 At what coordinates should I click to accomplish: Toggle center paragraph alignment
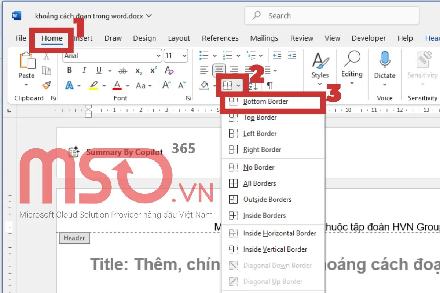(x=219, y=70)
